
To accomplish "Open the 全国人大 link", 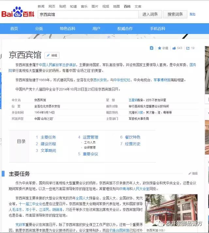I will (x=82, y=198).
